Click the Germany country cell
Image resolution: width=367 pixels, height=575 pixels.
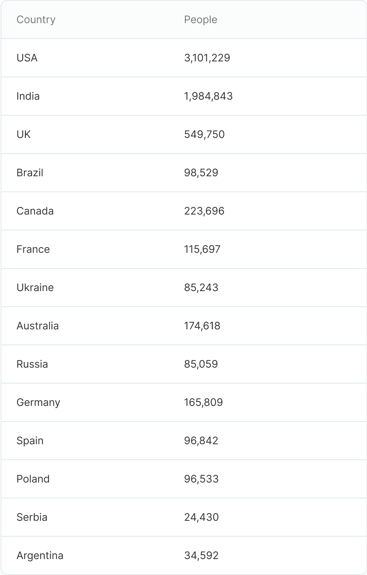point(38,402)
